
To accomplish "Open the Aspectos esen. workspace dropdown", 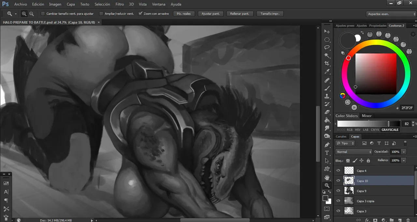I will pyautogui.click(x=391, y=14).
